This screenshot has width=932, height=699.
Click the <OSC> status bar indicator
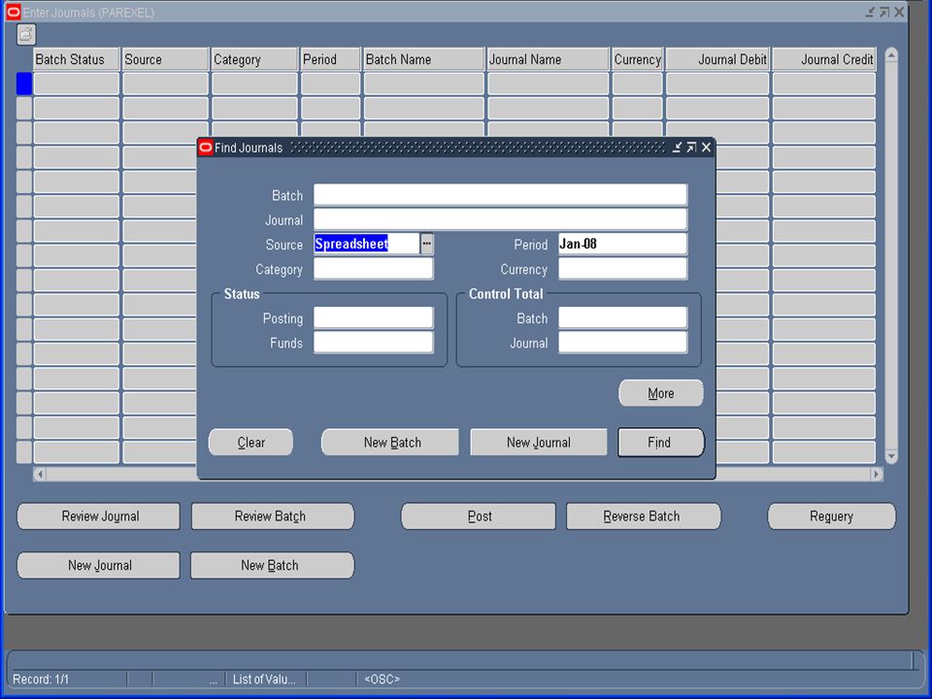[x=382, y=679]
